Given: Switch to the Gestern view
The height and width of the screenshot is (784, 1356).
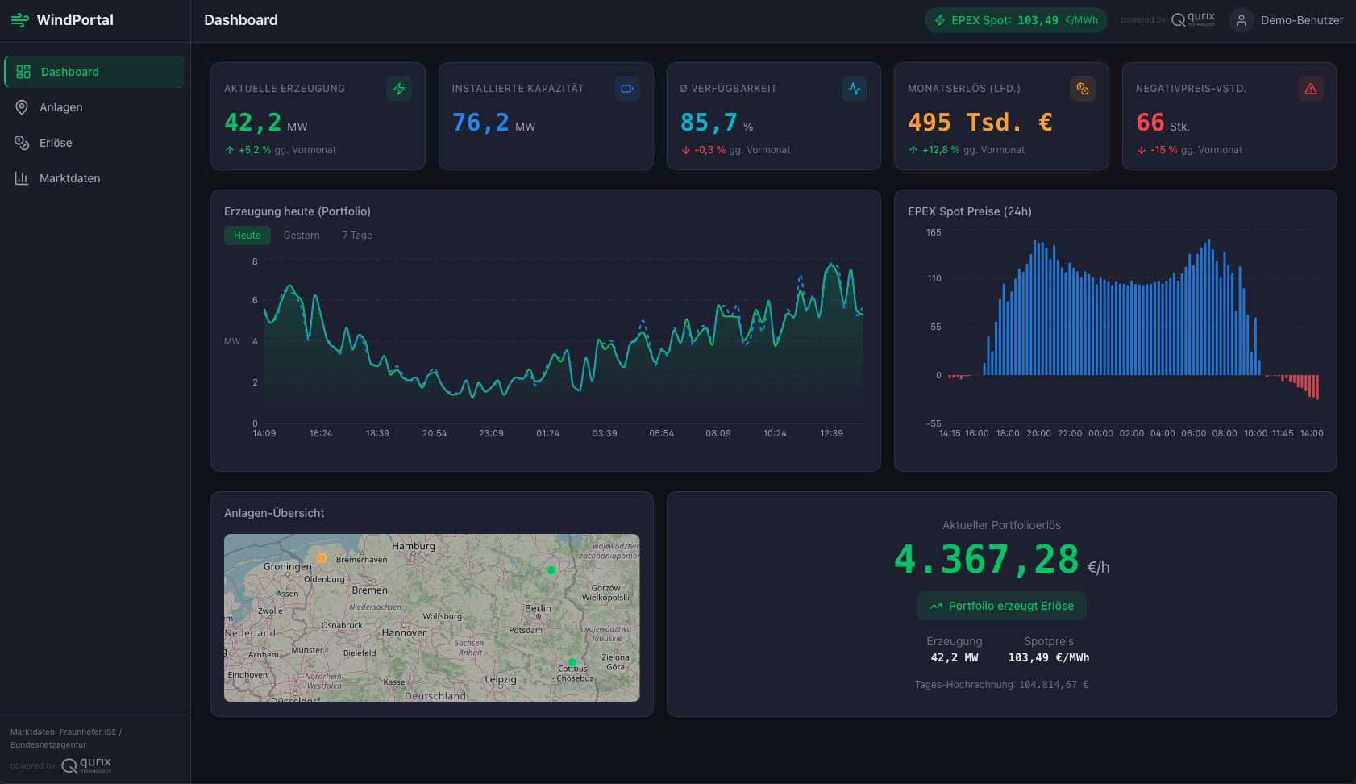Looking at the screenshot, I should 301,235.
